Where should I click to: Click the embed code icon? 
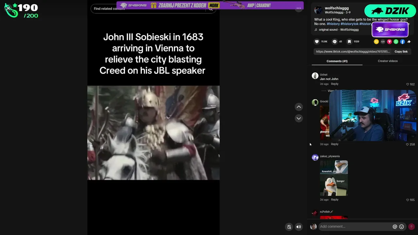[x=383, y=41]
